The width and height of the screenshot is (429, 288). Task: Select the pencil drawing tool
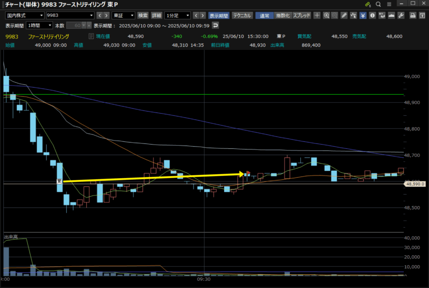coord(344,16)
